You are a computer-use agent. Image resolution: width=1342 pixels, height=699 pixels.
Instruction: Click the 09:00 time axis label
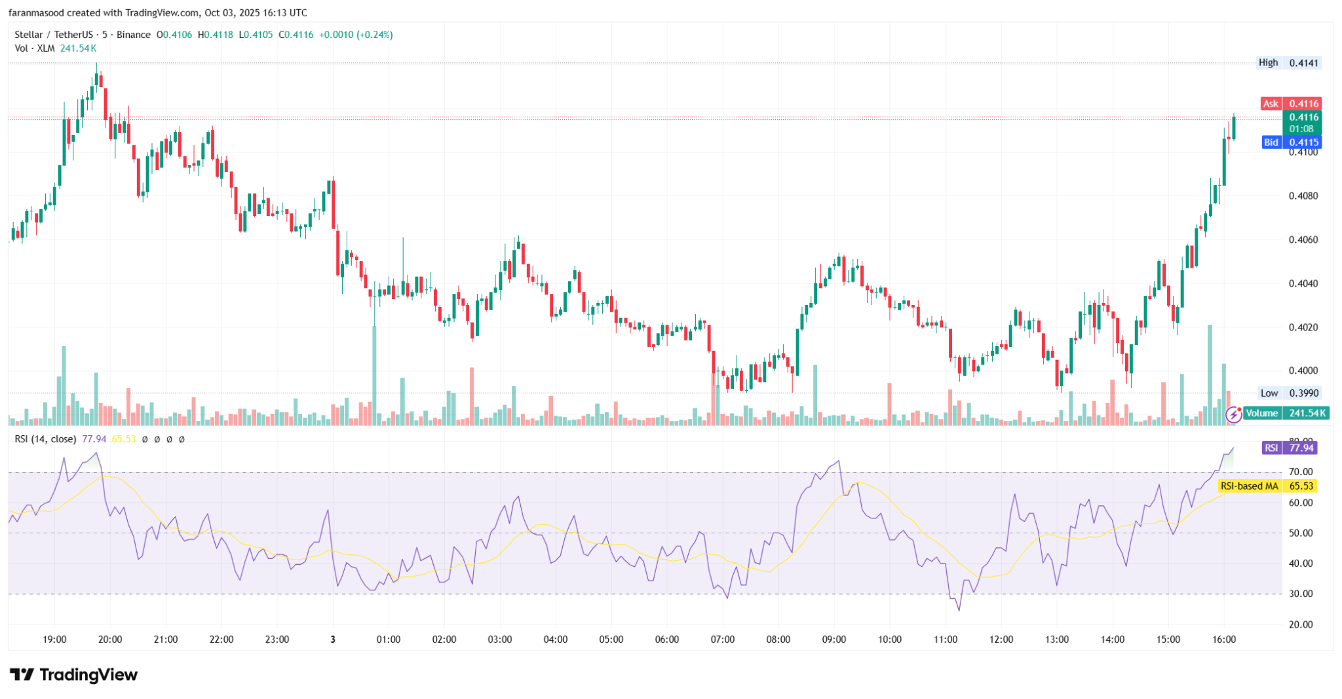tap(834, 639)
